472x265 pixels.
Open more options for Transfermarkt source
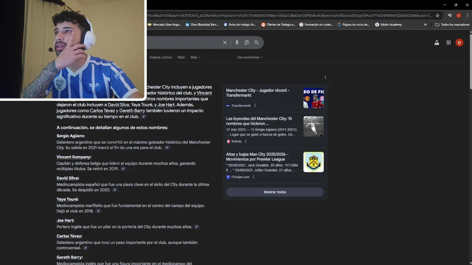point(255,106)
